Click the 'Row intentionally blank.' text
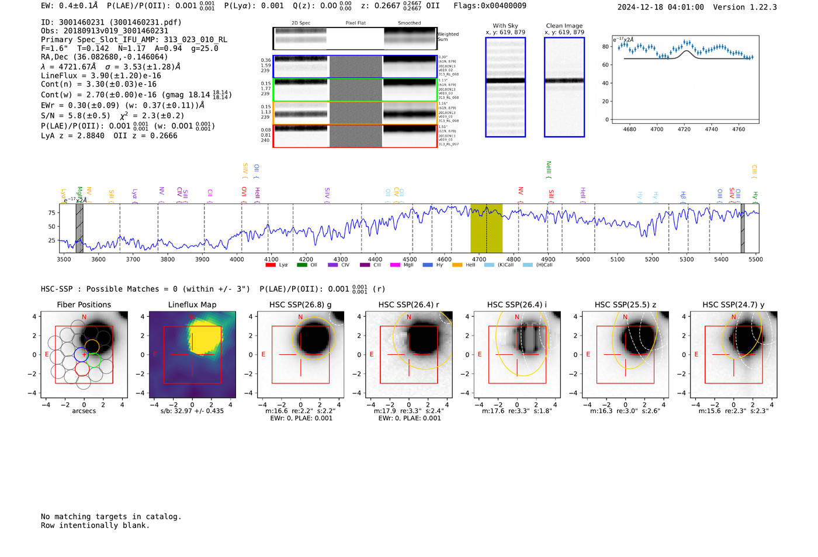818x557 pixels. coord(95,525)
